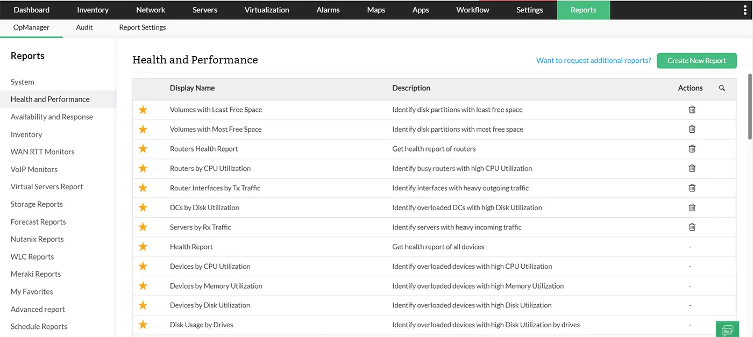Open the chat support icon at bottom right
The height and width of the screenshot is (337, 753).
[727, 329]
